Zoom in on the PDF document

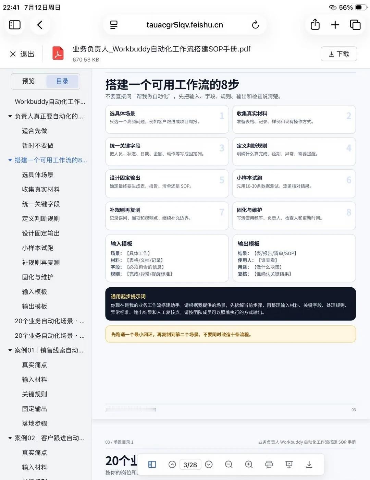(249, 464)
